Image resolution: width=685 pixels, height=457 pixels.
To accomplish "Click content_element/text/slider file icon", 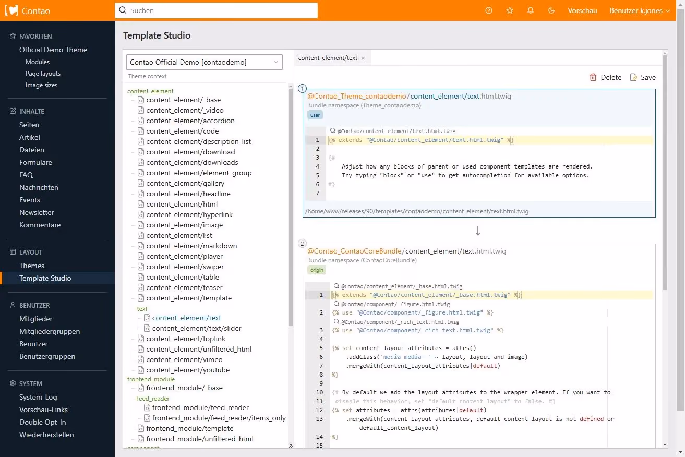I will tap(147, 328).
